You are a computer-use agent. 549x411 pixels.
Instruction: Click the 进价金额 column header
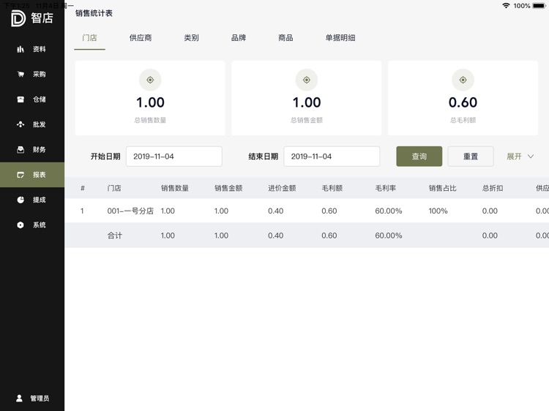[x=282, y=188]
